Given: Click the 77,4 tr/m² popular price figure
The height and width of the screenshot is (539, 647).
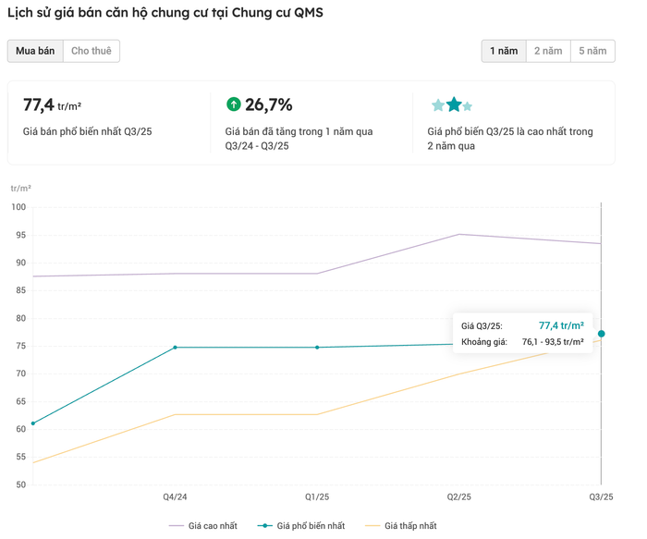Looking at the screenshot, I should coord(52,105).
